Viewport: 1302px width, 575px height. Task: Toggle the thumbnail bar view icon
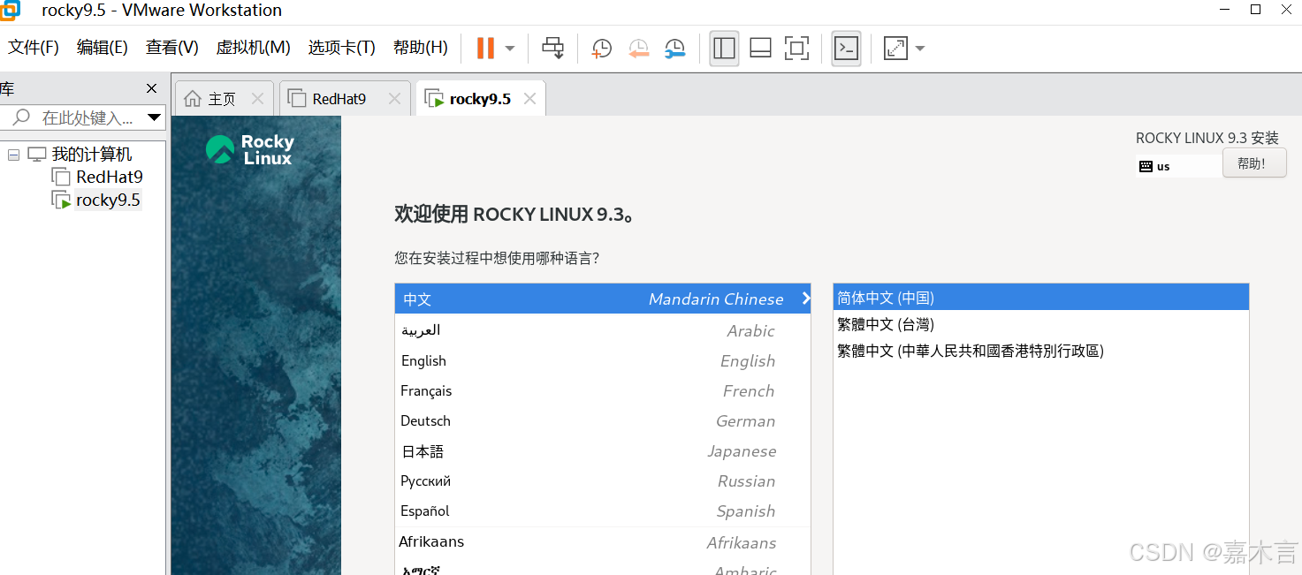pyautogui.click(x=760, y=48)
